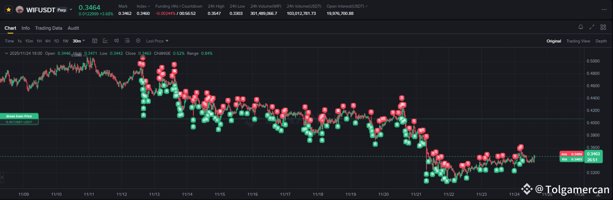Click the Break Even Price label
Screen dimensions: 613x200
(x=19, y=116)
